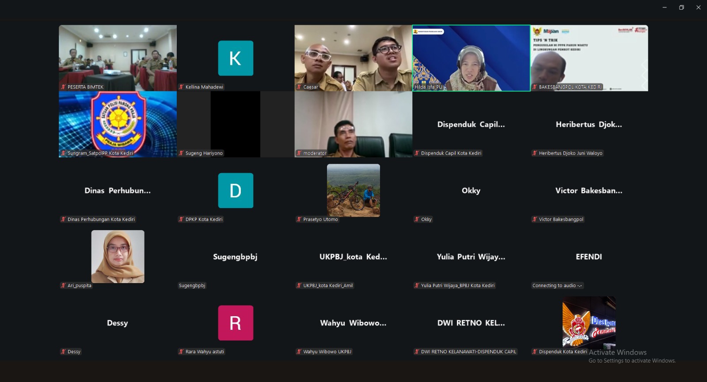Click the teal K avatar of Kellina Mahadewi
Image resolution: width=707 pixels, height=382 pixels.
click(236, 58)
